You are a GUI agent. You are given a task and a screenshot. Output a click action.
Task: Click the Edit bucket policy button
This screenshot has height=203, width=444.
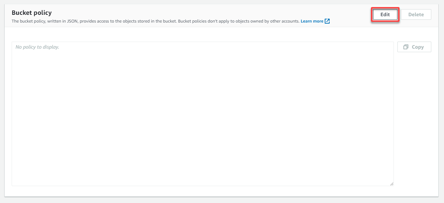click(x=385, y=14)
